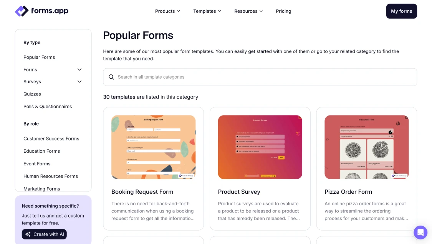The image size is (432, 244).
Task: Click the Product Survey template preview
Action: point(260,147)
